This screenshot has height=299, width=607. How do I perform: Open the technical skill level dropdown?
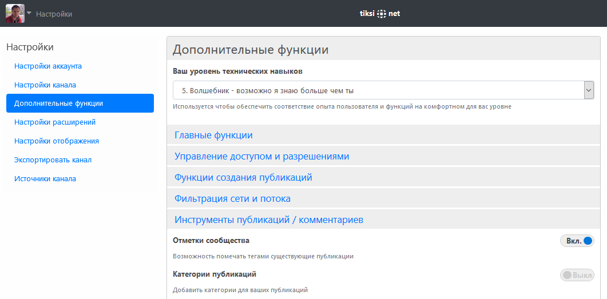[x=383, y=90]
